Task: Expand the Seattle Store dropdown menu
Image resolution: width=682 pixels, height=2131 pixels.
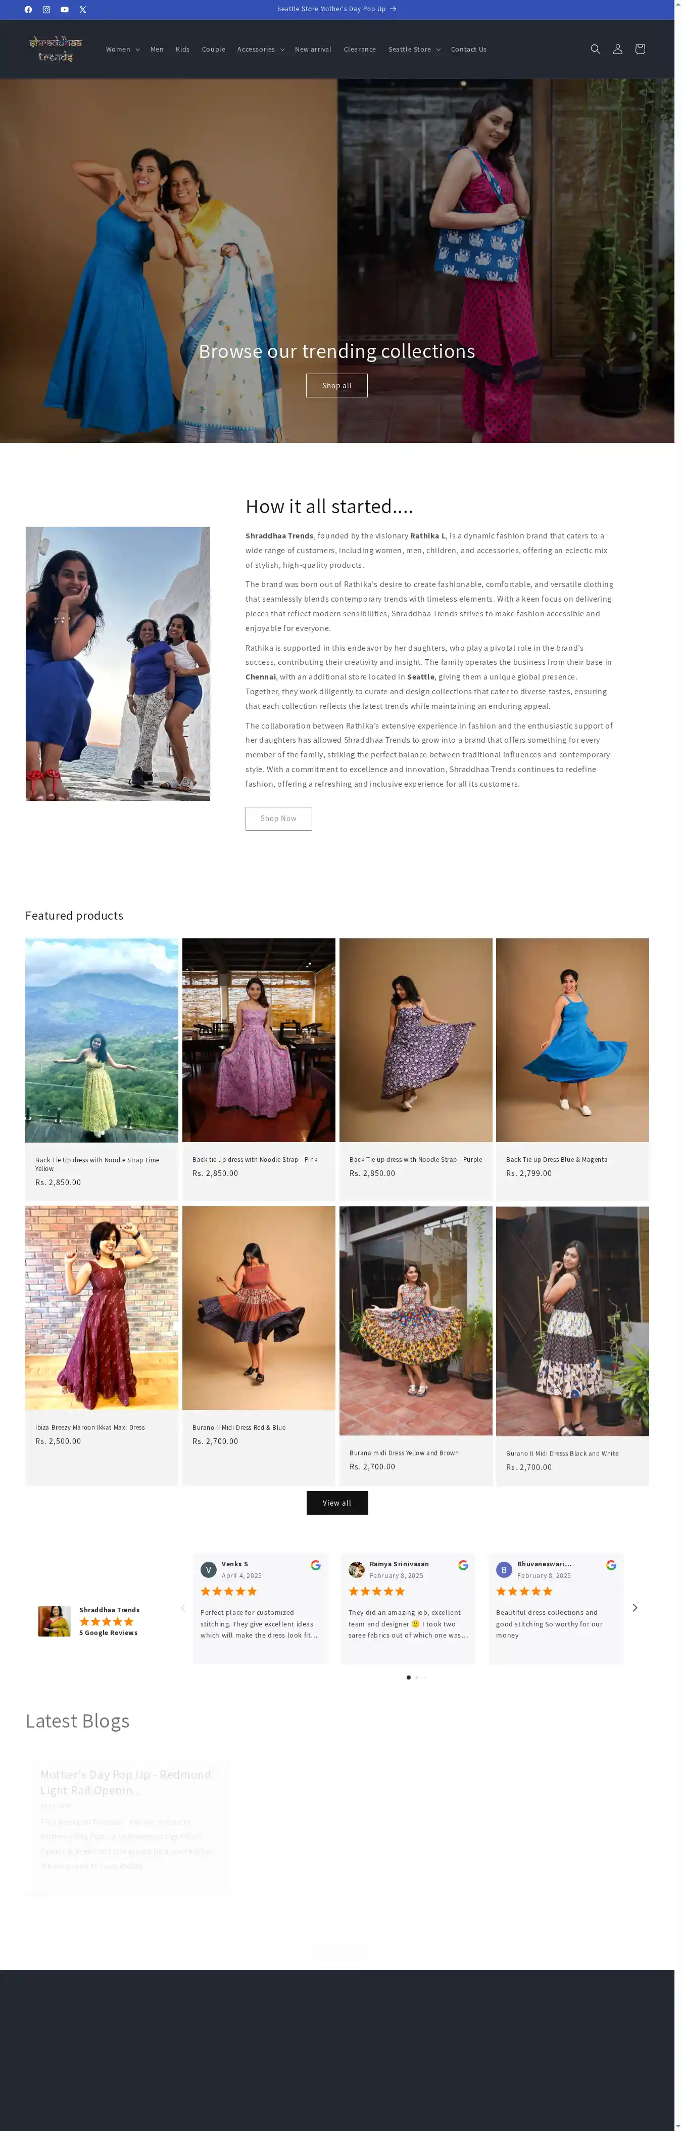Action: click(414, 50)
